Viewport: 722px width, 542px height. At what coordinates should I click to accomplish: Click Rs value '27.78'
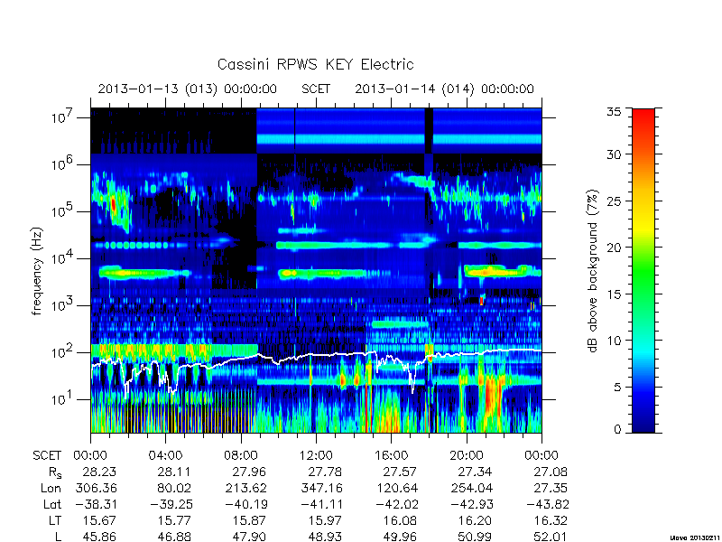coord(324,472)
